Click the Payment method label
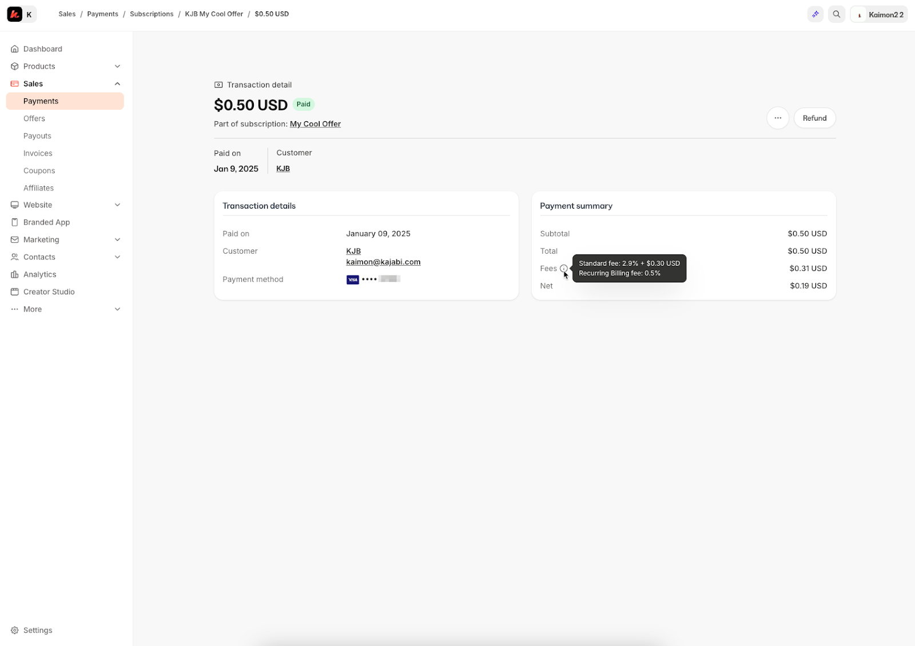This screenshot has width=915, height=646. tap(253, 280)
